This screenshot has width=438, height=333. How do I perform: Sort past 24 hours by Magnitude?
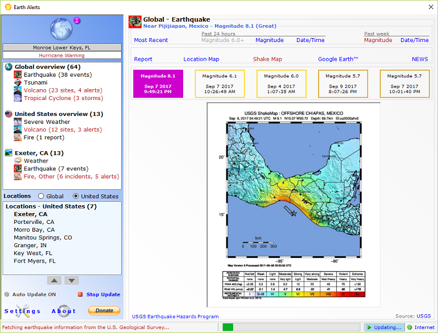pos(270,40)
